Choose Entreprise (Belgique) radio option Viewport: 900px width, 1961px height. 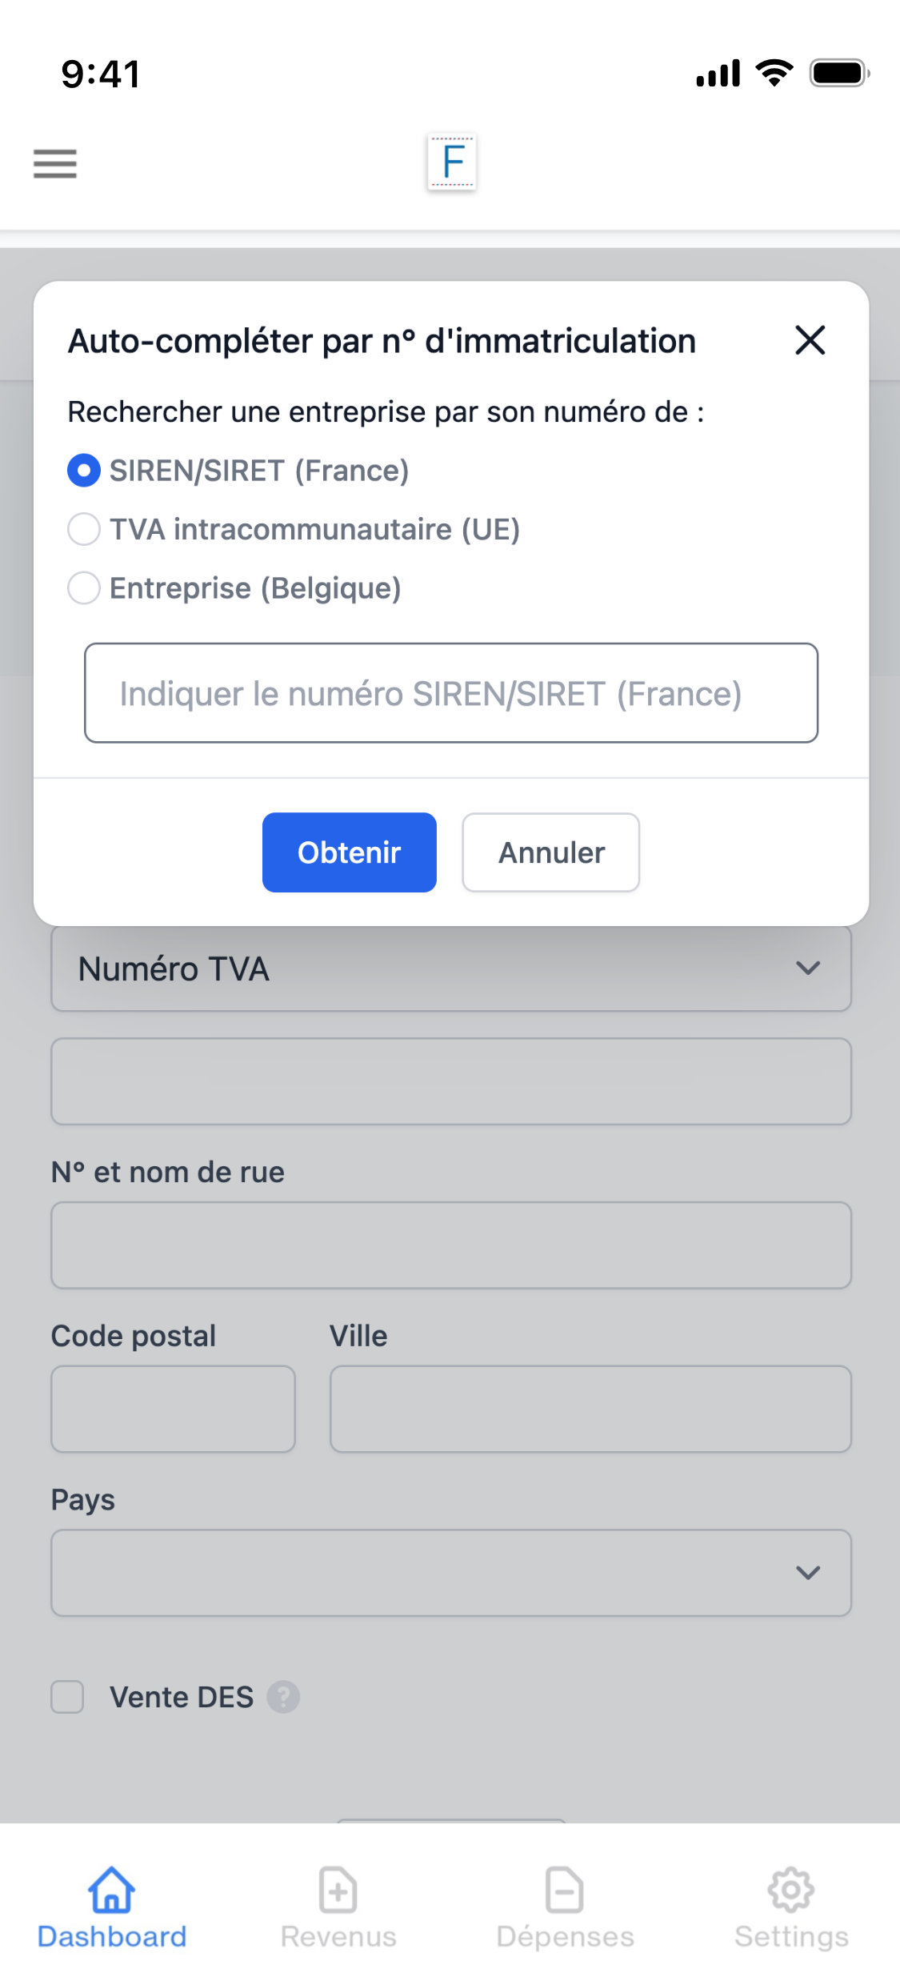84,588
